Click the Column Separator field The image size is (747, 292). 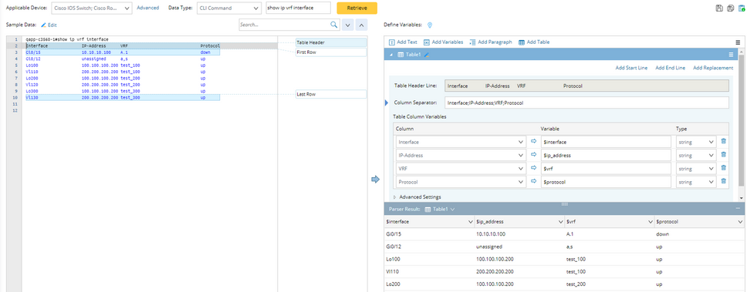(x=586, y=102)
